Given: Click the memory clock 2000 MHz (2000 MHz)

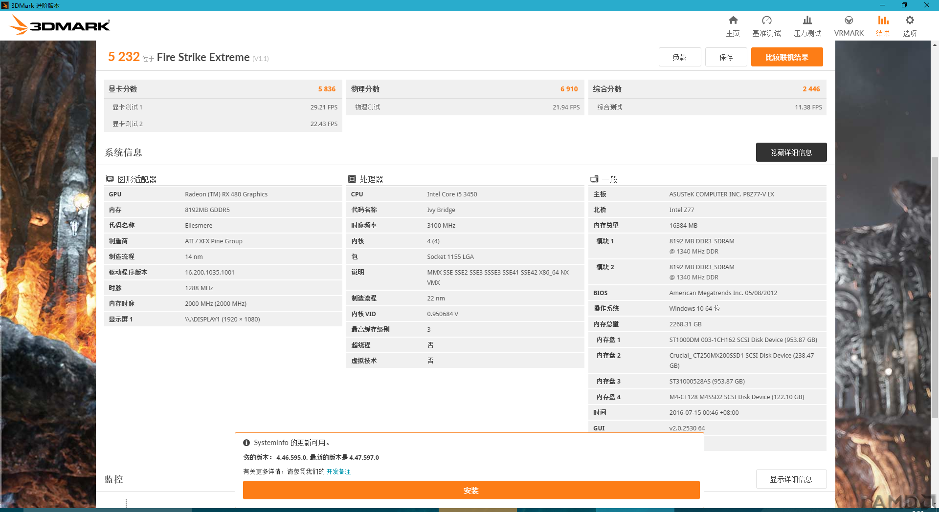Looking at the screenshot, I should point(216,303).
